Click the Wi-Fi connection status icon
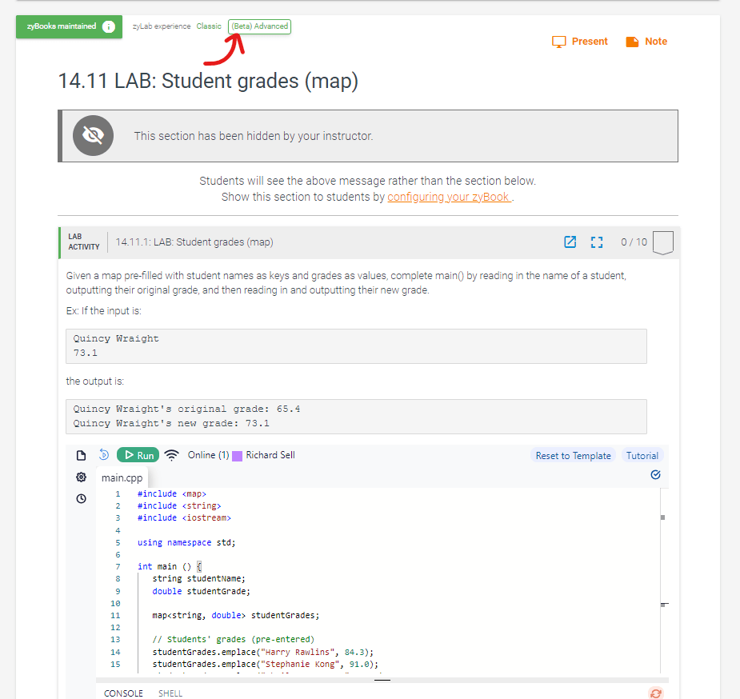740x699 pixels. (172, 455)
